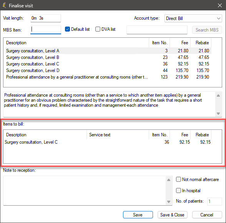Viewport: 226px width, 223px height.
Task: Tick the Not normal aftercare checkbox
Action: [178, 179]
